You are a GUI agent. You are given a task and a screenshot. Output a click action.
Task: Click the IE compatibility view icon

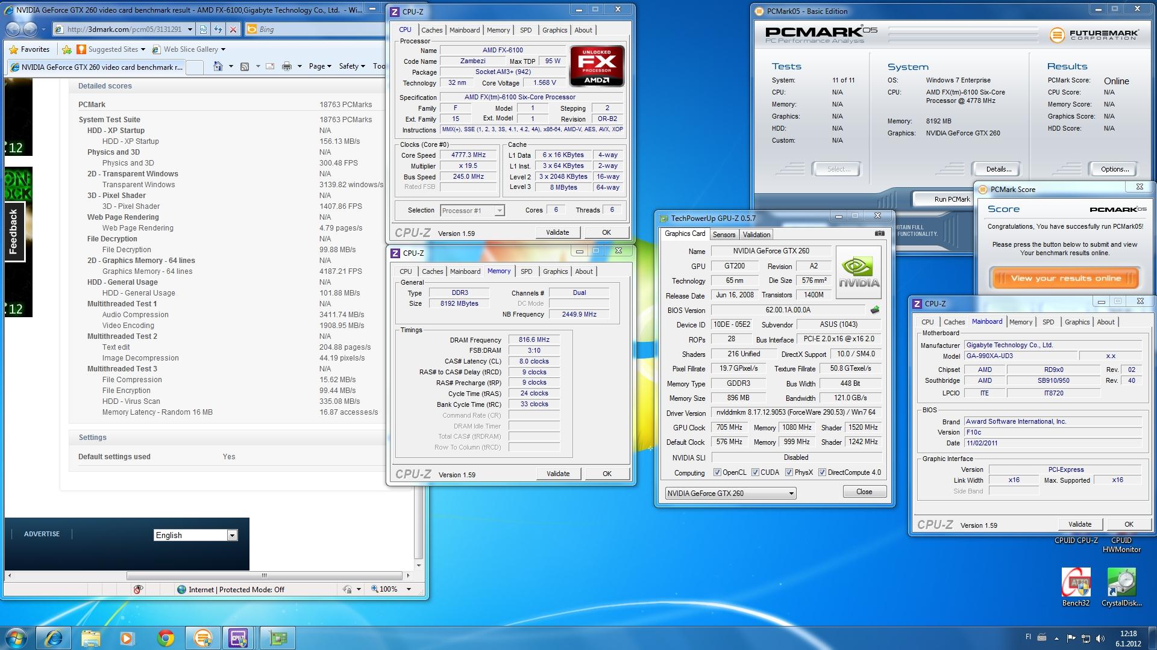pos(204,29)
